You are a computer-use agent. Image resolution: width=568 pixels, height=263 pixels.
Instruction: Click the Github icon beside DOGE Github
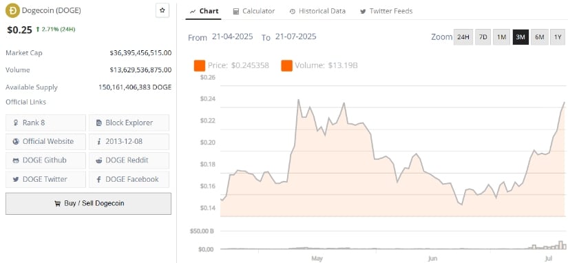(16, 160)
